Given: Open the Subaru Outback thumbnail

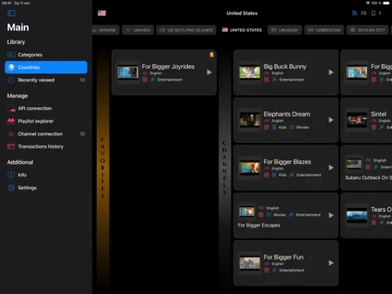Looking at the screenshot, I should 354,164.
